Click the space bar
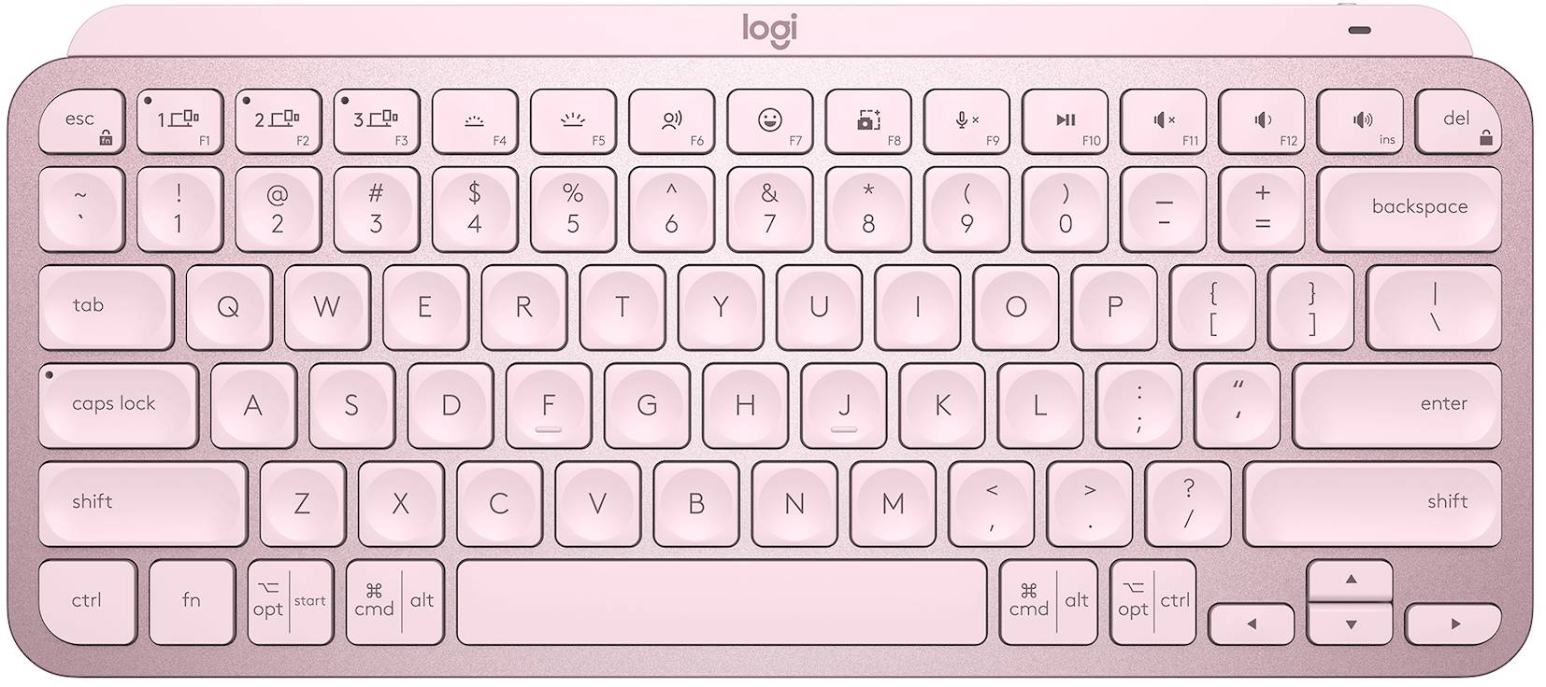 722,602
